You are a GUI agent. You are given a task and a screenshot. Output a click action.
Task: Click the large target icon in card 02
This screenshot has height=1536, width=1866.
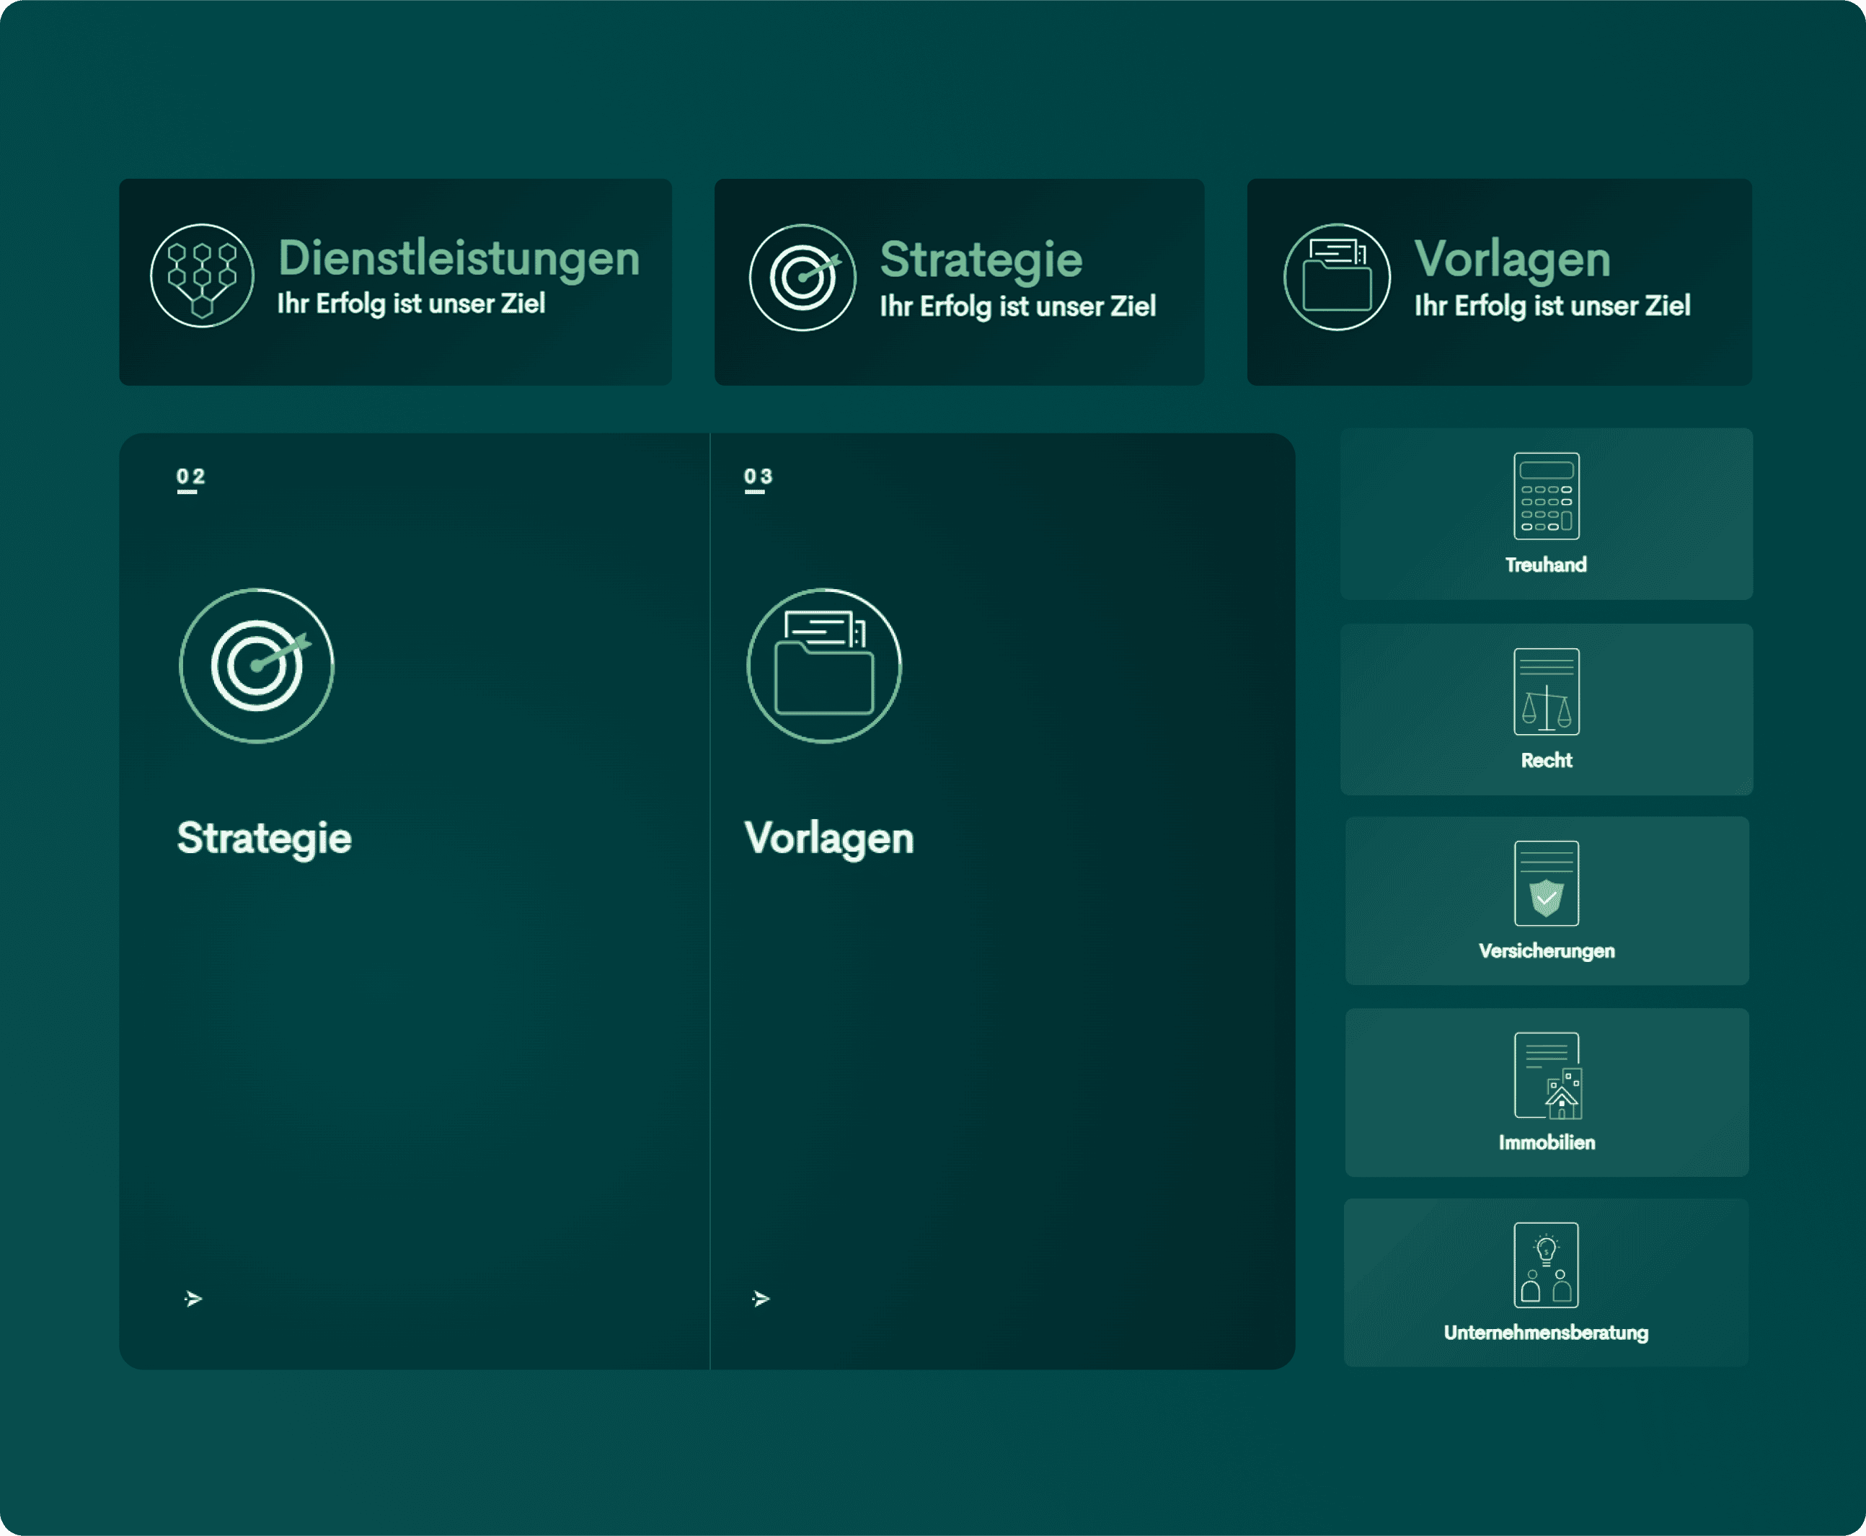click(x=257, y=666)
